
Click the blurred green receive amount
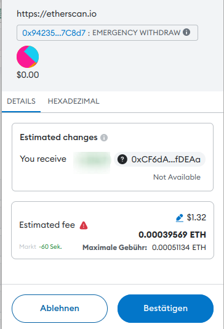point(92,160)
